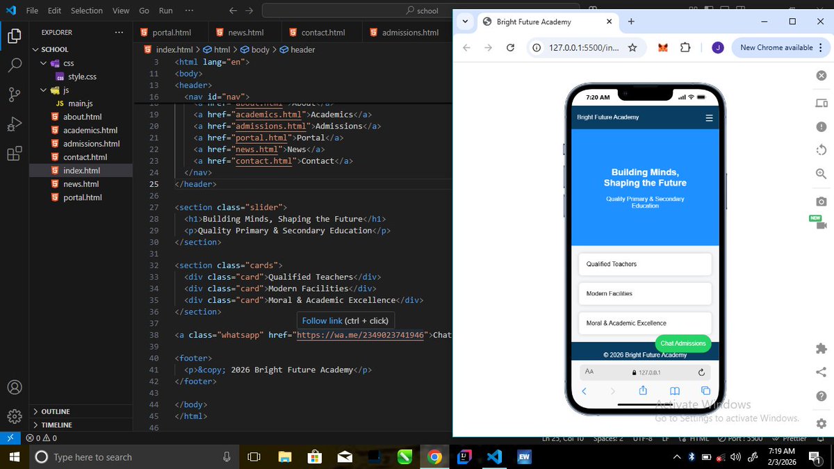Switch device using simulator device icon
834x469 pixels.
click(x=821, y=104)
